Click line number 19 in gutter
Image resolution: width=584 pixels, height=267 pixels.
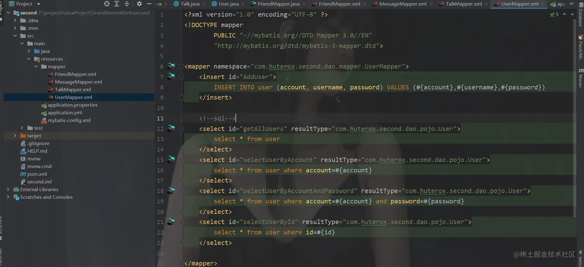point(160,201)
